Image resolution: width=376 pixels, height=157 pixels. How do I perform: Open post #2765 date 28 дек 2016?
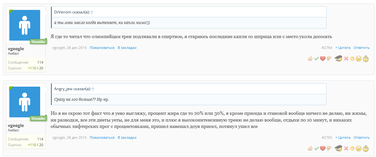(77, 138)
